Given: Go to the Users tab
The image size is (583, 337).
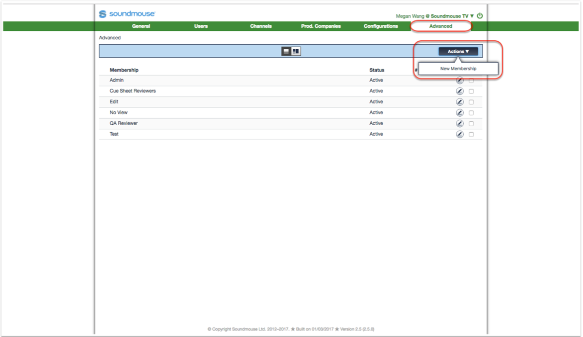Looking at the screenshot, I should [201, 26].
